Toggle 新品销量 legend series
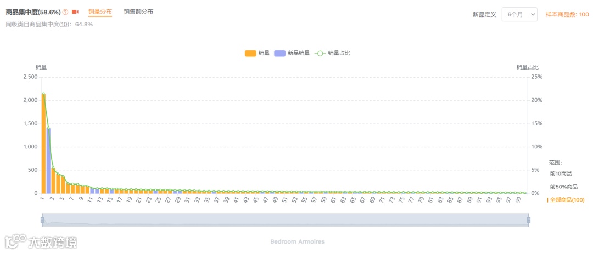This screenshot has height=253, width=593. [x=292, y=53]
